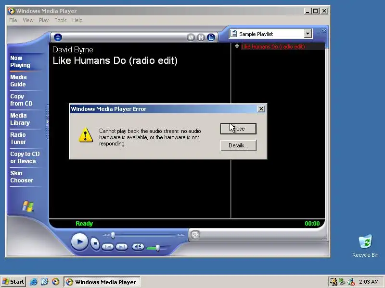Fast forward using the forward arrows
385x288 pixels.
tap(181, 236)
